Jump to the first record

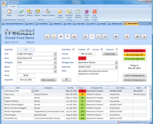point(85,36)
